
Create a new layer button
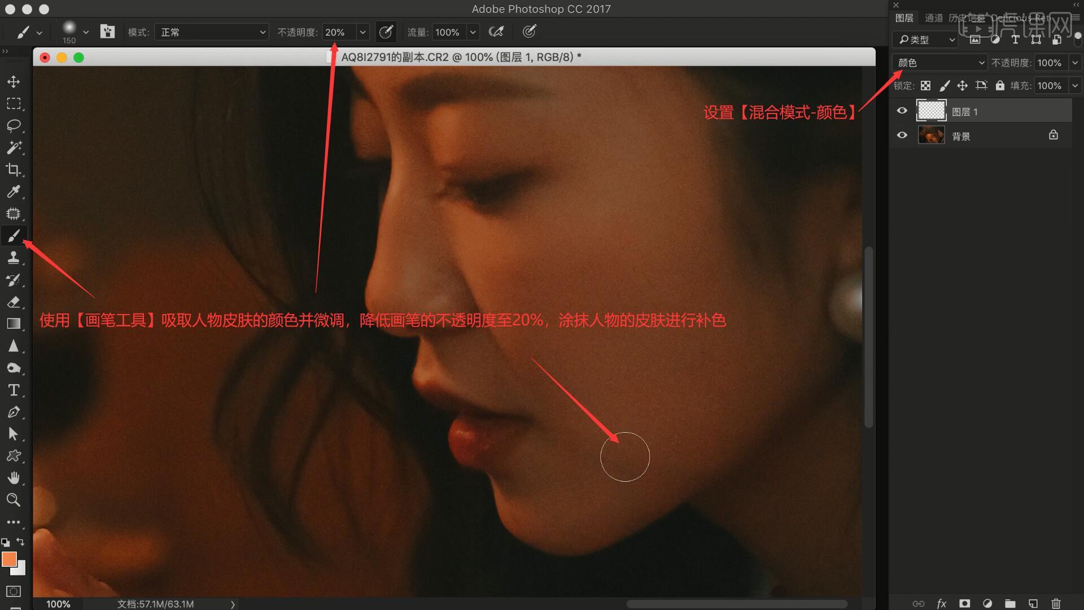tap(1033, 603)
